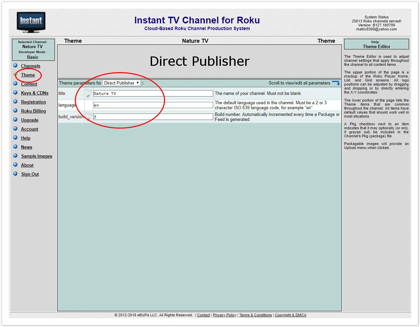Click the blue scroll-down arrow icon

point(336,83)
